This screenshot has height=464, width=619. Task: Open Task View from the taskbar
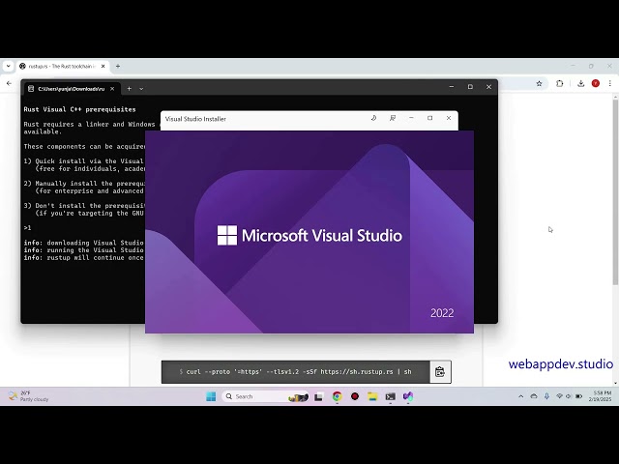click(318, 396)
